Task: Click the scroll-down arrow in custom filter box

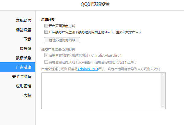Action: point(163,106)
